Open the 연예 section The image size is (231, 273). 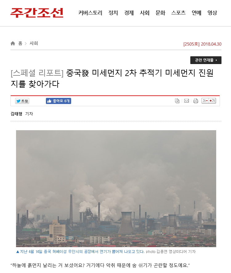tap(197, 13)
